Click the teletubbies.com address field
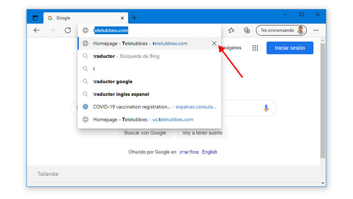The width and height of the screenshot is (353, 199). tap(149, 30)
